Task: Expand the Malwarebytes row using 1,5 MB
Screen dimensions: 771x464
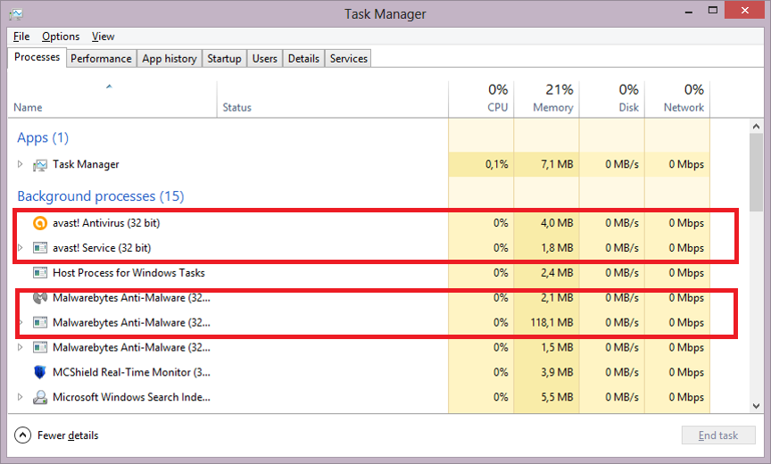Action: pyautogui.click(x=21, y=347)
